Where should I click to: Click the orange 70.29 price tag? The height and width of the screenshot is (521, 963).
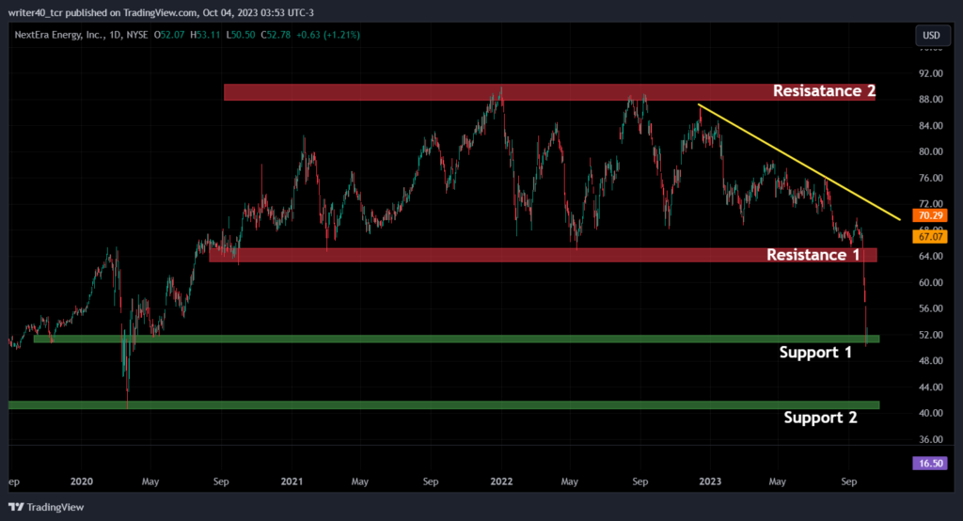tap(930, 215)
